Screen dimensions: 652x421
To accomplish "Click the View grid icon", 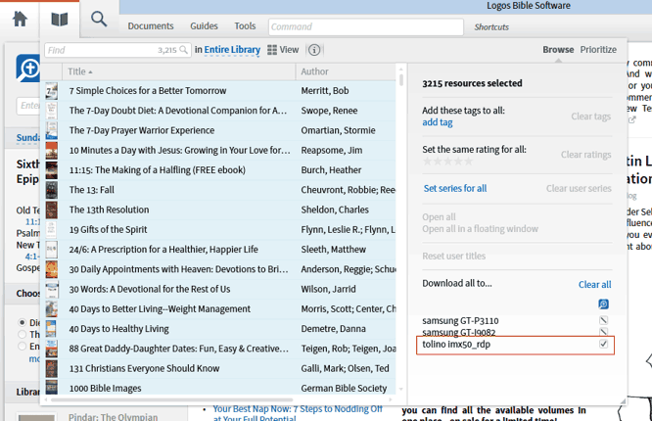I will [x=272, y=50].
